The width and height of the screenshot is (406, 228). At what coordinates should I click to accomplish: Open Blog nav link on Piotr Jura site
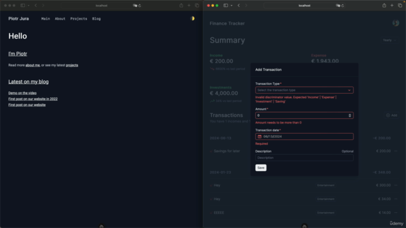pos(96,18)
